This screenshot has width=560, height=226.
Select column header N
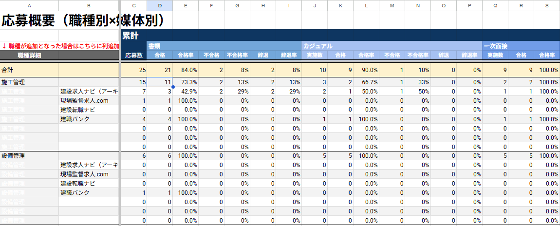(x=417, y=5)
